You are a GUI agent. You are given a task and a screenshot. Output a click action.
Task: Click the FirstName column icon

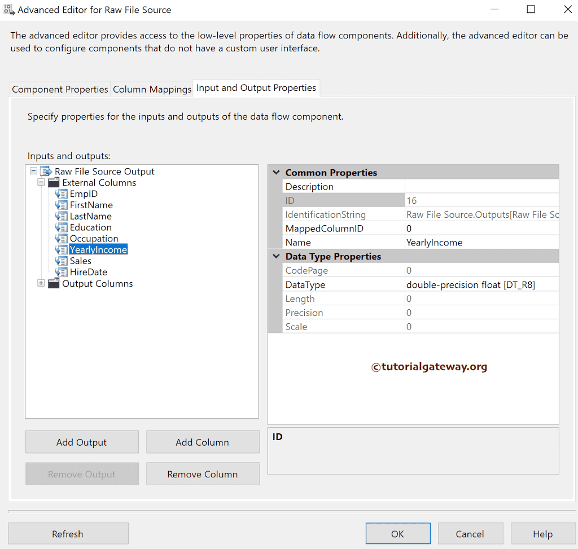pos(61,205)
